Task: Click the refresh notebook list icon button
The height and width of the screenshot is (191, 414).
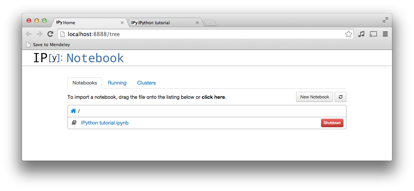Action: coord(340,97)
